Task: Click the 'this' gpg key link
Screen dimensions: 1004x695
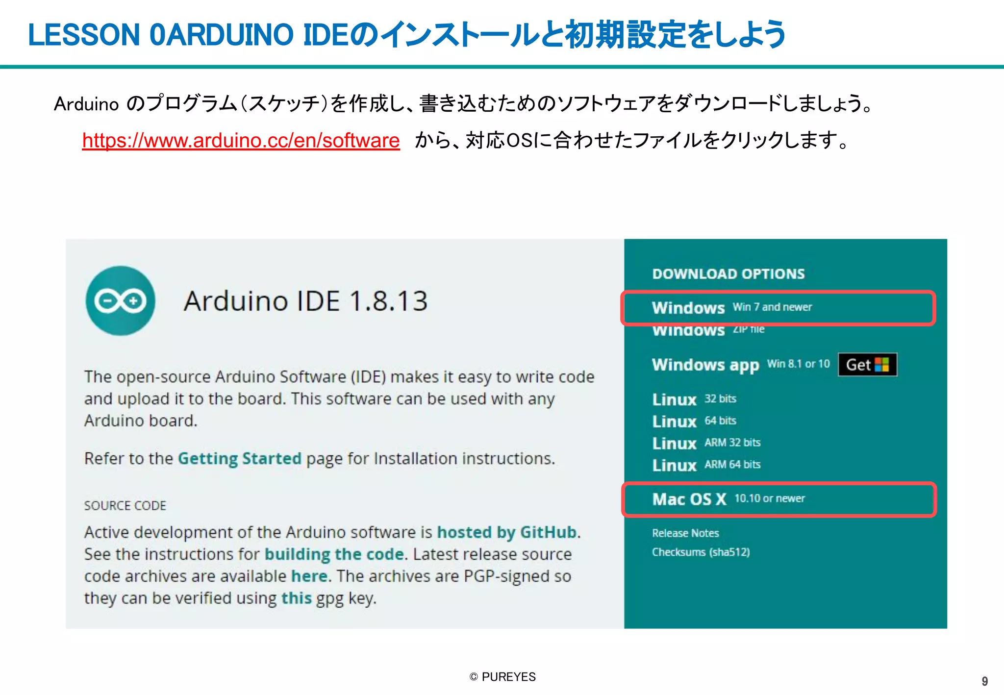Action: [x=296, y=598]
